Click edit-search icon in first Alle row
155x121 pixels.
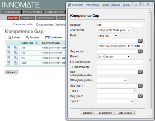tap(16, 48)
